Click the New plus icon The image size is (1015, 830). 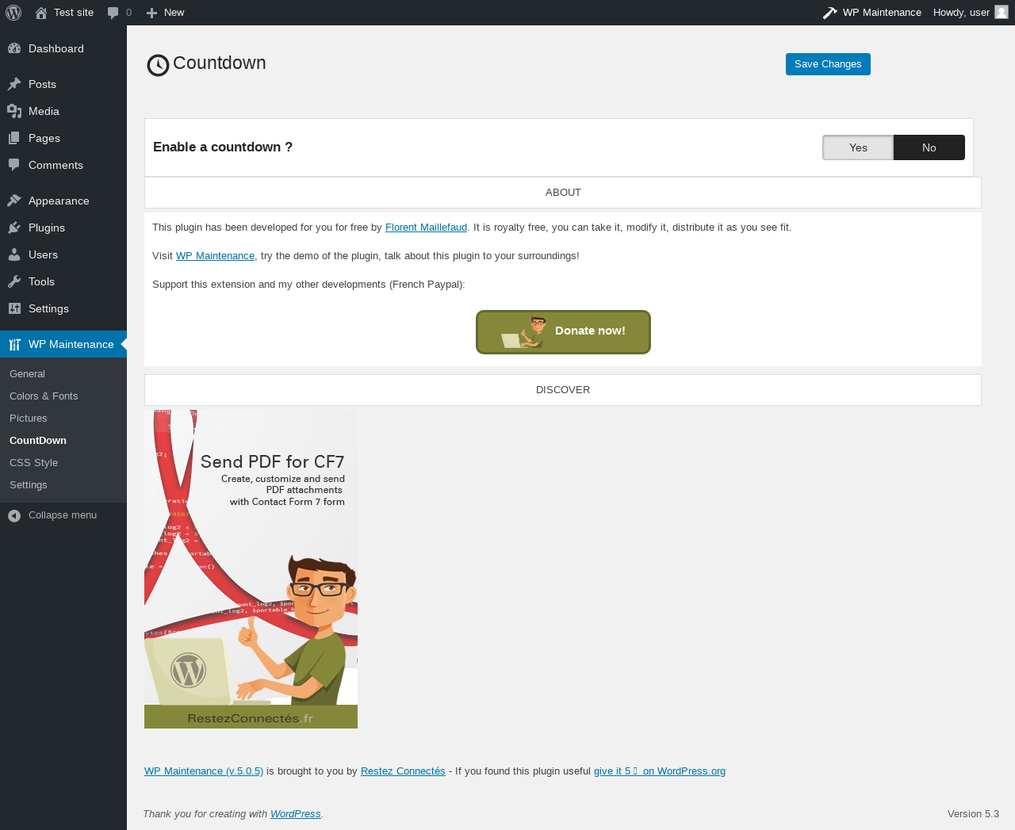(152, 13)
